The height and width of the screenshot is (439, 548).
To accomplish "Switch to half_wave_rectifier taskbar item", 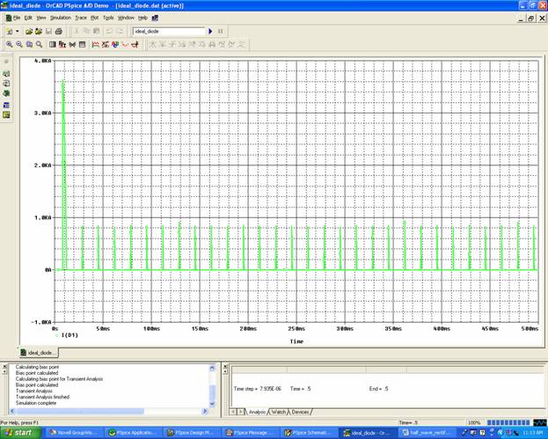I will pos(427,433).
